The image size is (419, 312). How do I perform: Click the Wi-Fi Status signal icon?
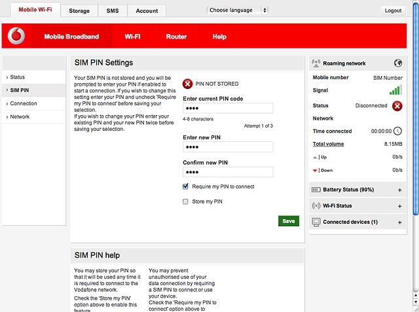[316, 206]
